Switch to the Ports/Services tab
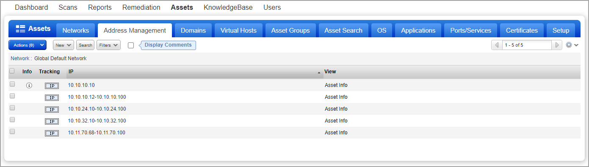The width and height of the screenshot is (589, 167). pyautogui.click(x=471, y=30)
